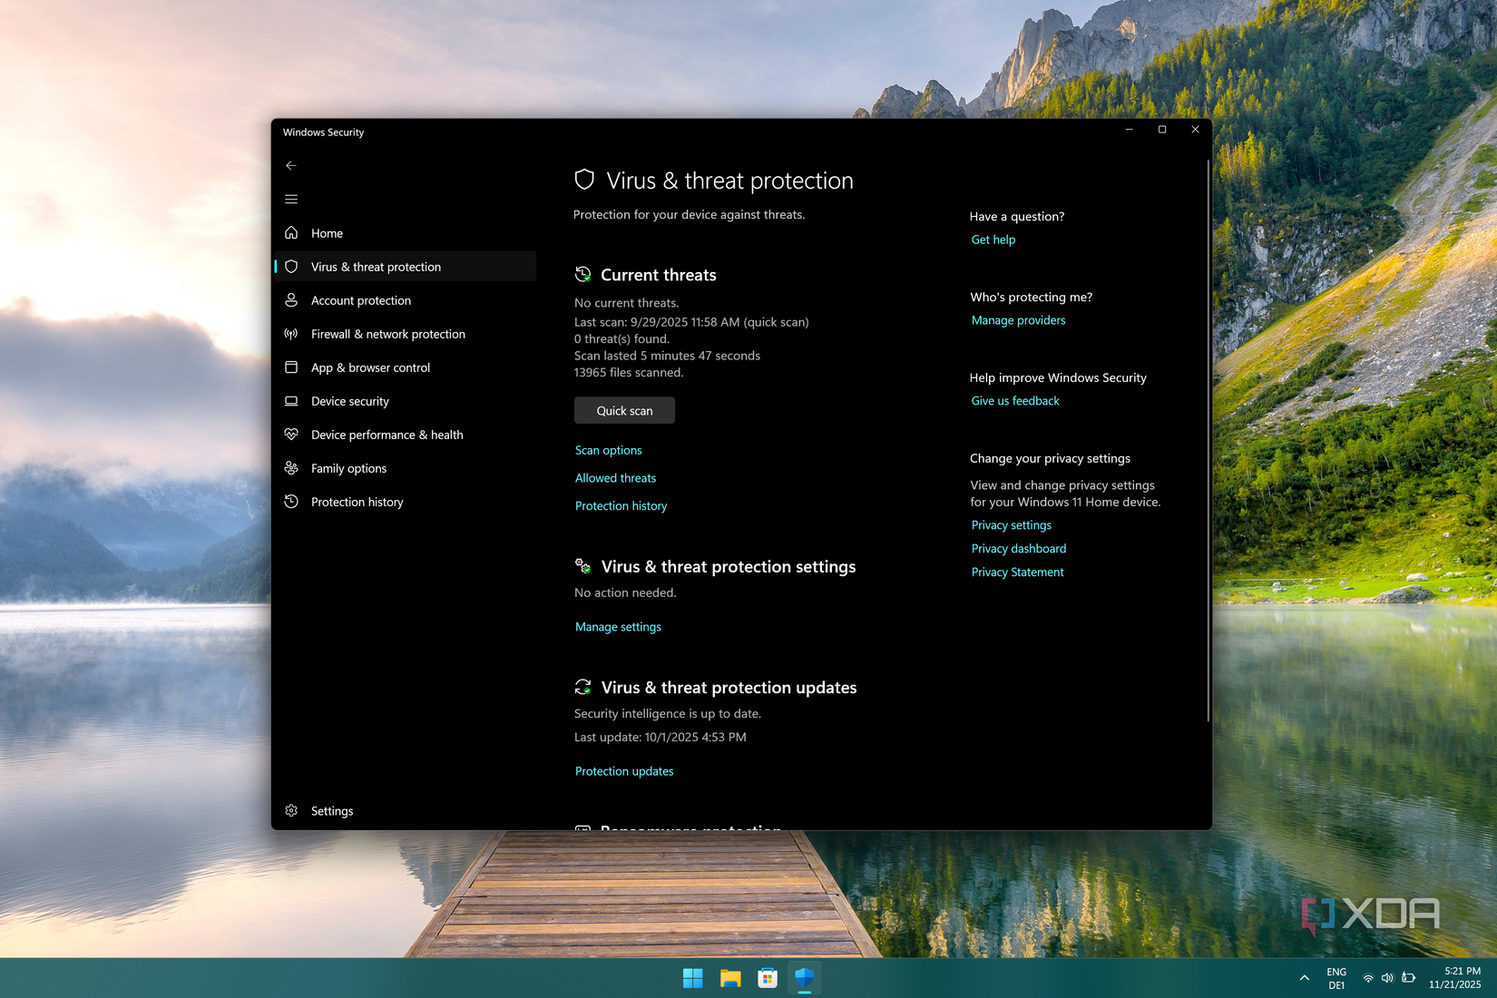The height and width of the screenshot is (998, 1497).
Task: Click the '13965 files scanned.' text
Action: tap(629, 373)
